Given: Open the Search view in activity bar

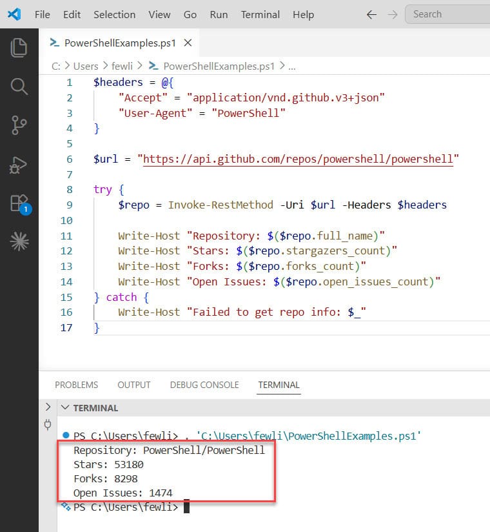Looking at the screenshot, I should pyautogui.click(x=19, y=87).
